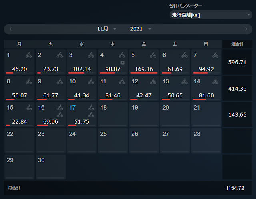Click the red progress bar under day 2

tap(39, 73)
